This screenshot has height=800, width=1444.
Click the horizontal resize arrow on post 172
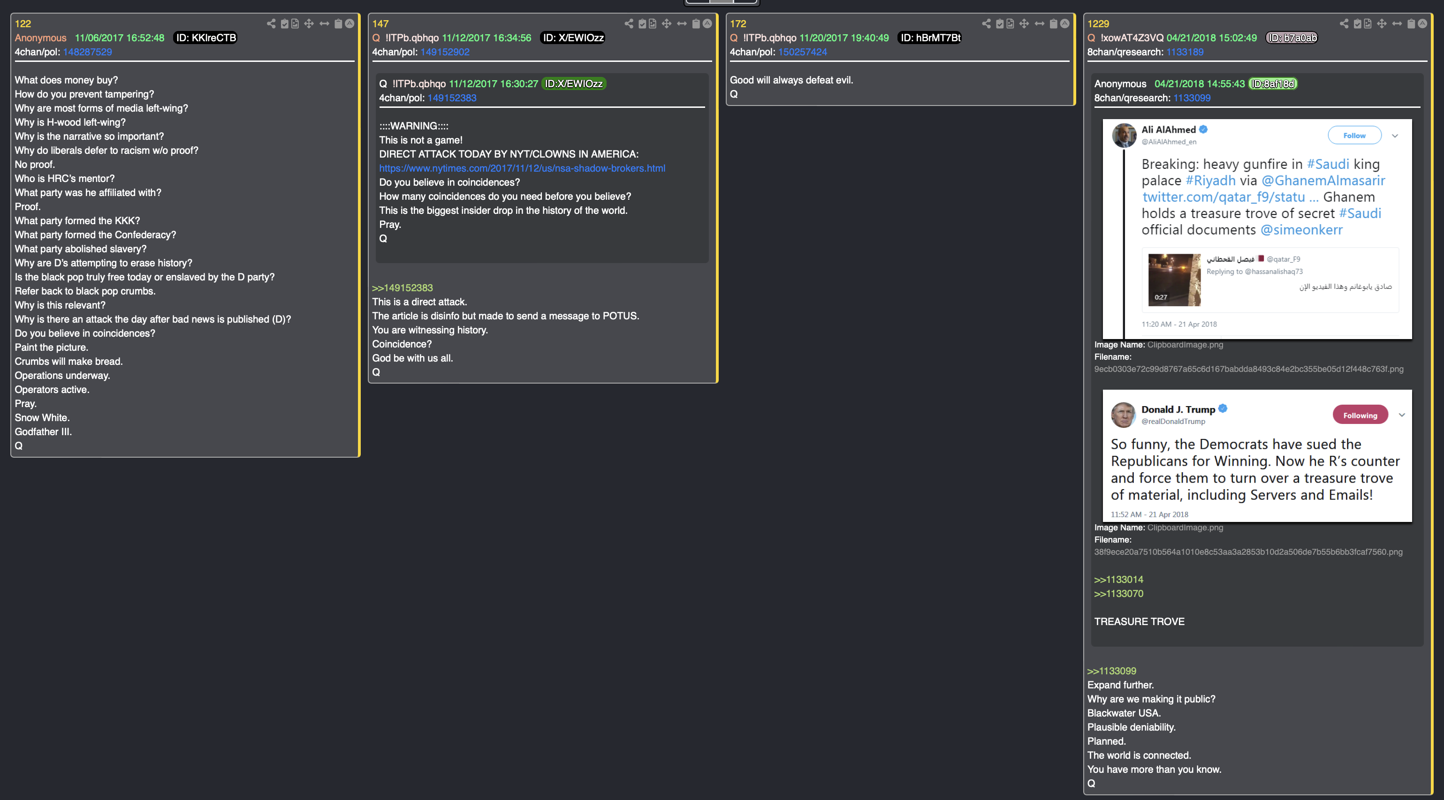coord(1039,23)
